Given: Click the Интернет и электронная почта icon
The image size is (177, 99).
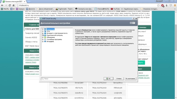Looking at the screenshot, I should [45, 33].
